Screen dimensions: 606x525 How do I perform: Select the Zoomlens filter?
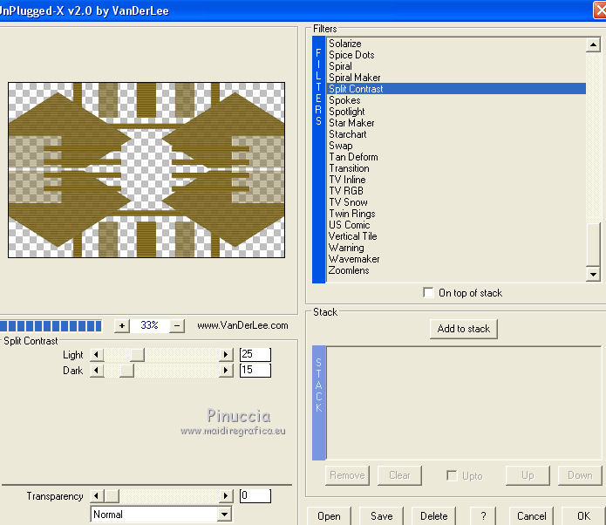pos(349,270)
